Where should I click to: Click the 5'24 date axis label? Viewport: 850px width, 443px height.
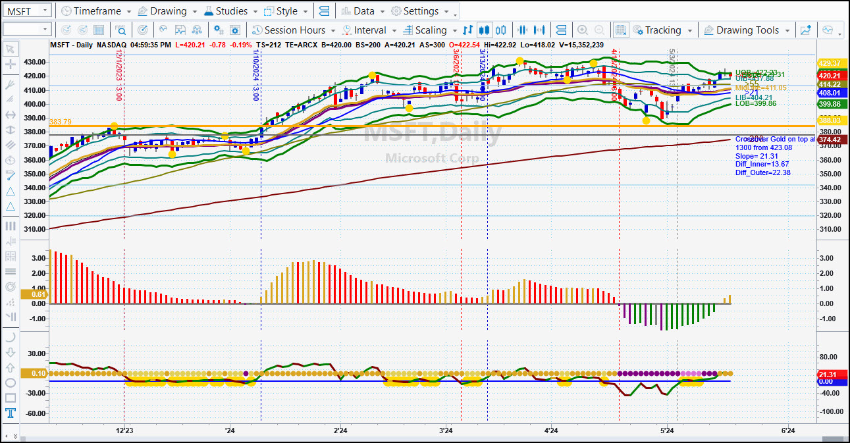coord(667,430)
